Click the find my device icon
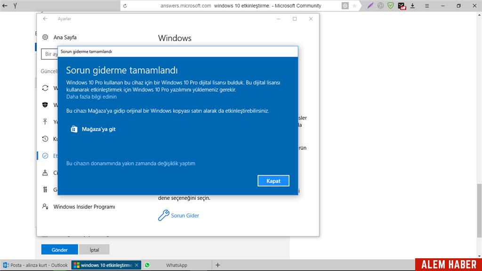The image size is (482, 271). (x=45, y=172)
